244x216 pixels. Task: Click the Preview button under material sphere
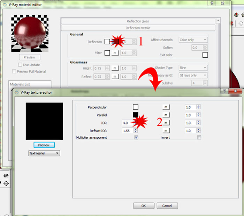[x=30, y=57]
